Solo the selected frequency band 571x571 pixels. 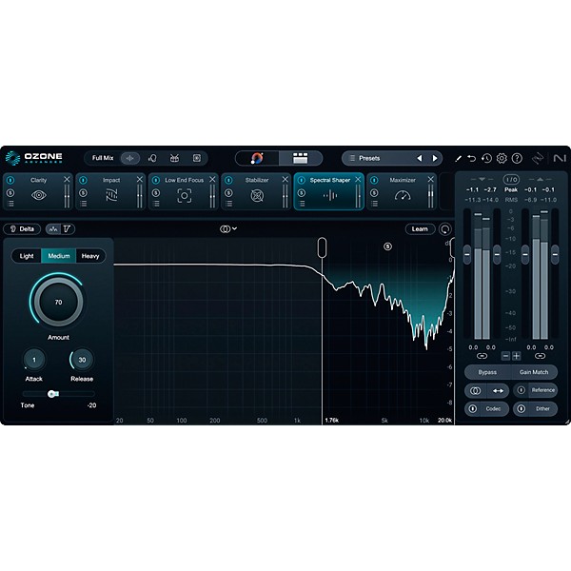[388, 246]
